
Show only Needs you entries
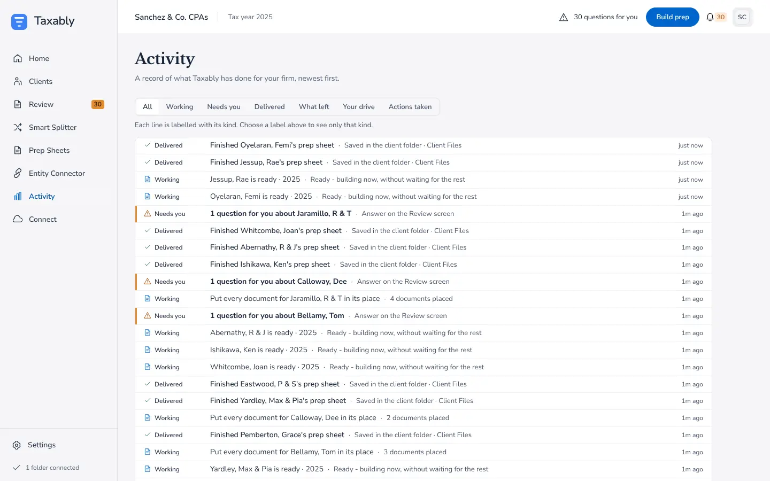(x=224, y=107)
